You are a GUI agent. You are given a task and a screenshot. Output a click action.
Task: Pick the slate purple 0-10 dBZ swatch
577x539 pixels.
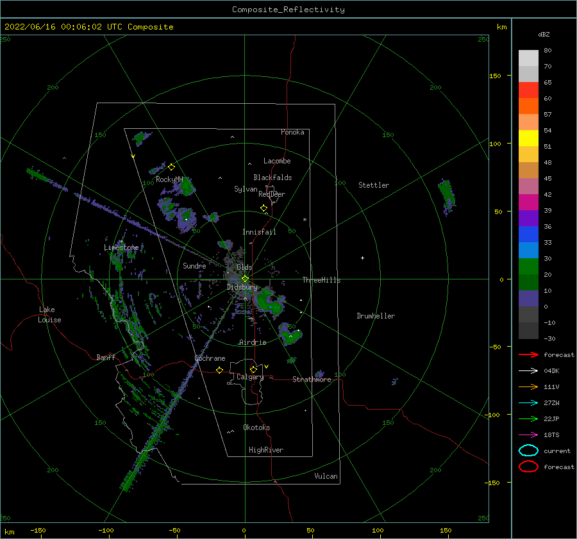tap(528, 299)
